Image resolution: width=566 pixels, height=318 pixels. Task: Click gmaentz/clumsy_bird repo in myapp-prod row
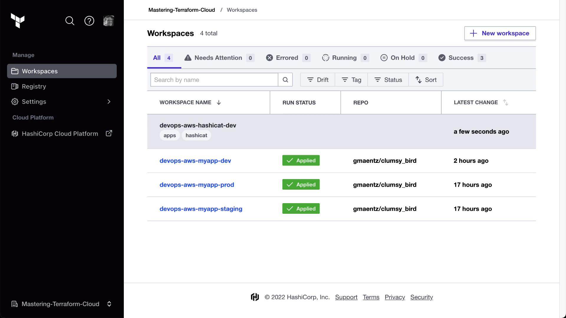(x=385, y=185)
